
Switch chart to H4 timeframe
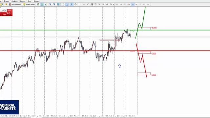tap(136, 4)
